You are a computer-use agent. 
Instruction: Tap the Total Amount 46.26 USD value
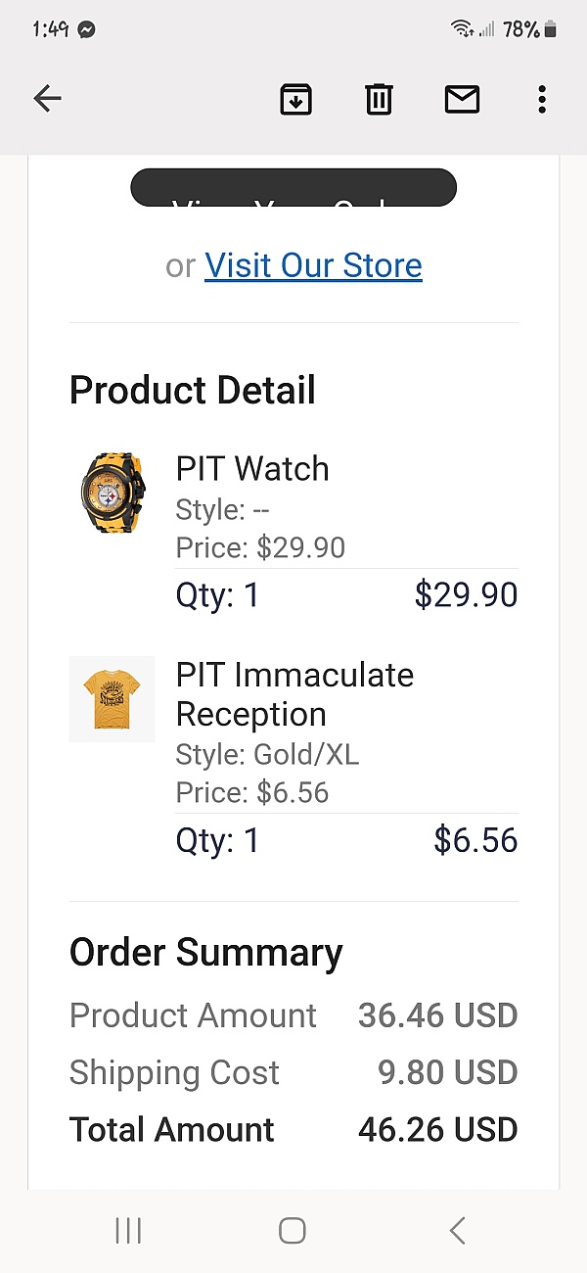pos(437,1129)
